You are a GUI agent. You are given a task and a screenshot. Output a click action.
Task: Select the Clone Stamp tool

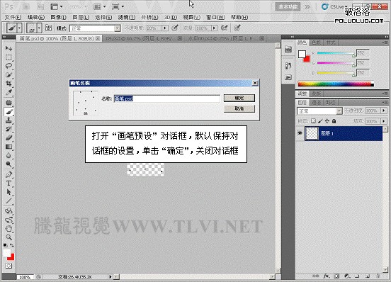(x=8, y=120)
